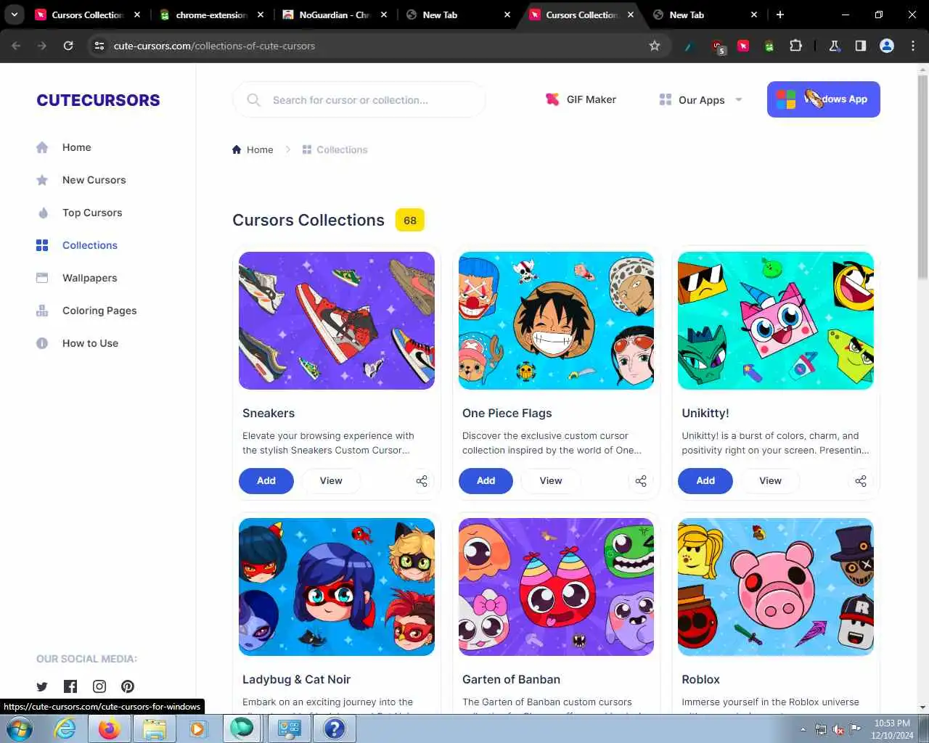Bookmark this page with the star icon
The width and height of the screenshot is (929, 743).
(x=655, y=46)
